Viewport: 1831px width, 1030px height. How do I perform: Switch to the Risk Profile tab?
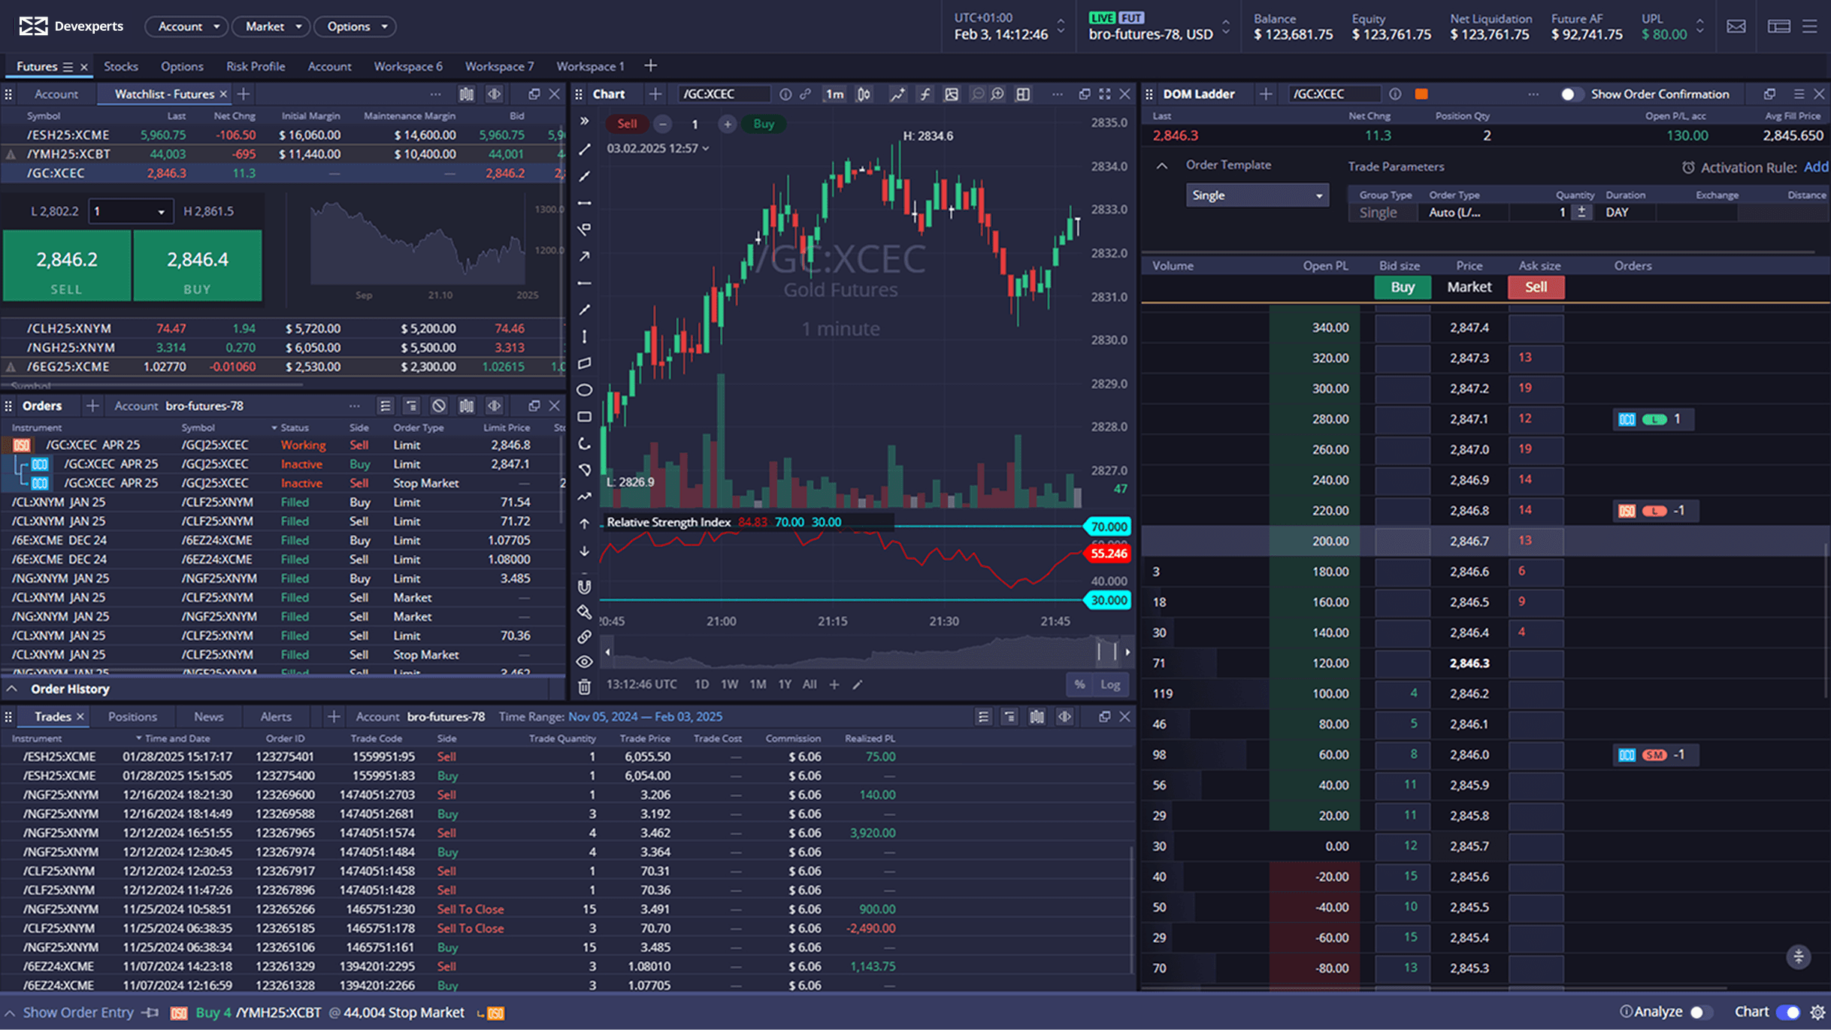(256, 66)
